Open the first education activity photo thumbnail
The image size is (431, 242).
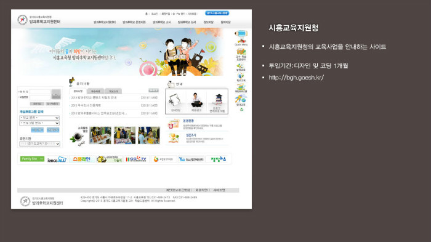click(x=100, y=135)
